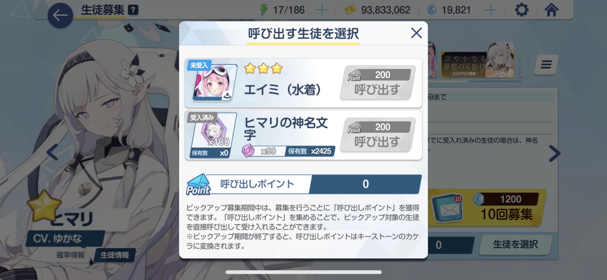This screenshot has width=607, height=280.
Task: Tap the 呼び出しポイント Point envelope icon
Action: click(198, 185)
